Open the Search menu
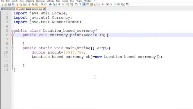Screen dimensions: 193x109 pyautogui.click(x=14, y=1)
